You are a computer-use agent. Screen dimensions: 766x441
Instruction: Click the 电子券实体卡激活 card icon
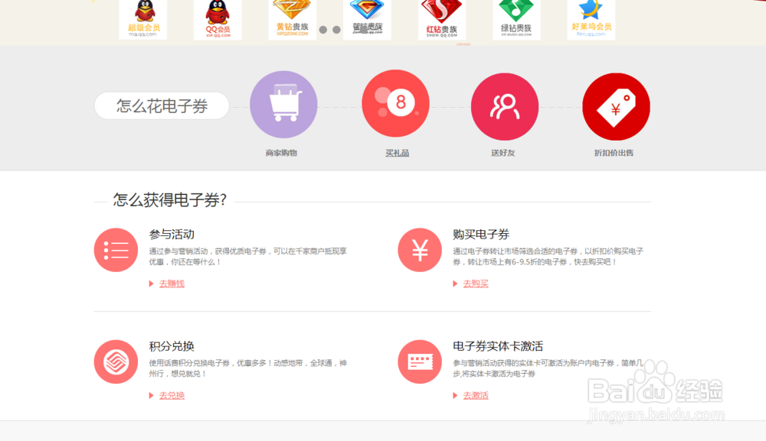point(419,362)
